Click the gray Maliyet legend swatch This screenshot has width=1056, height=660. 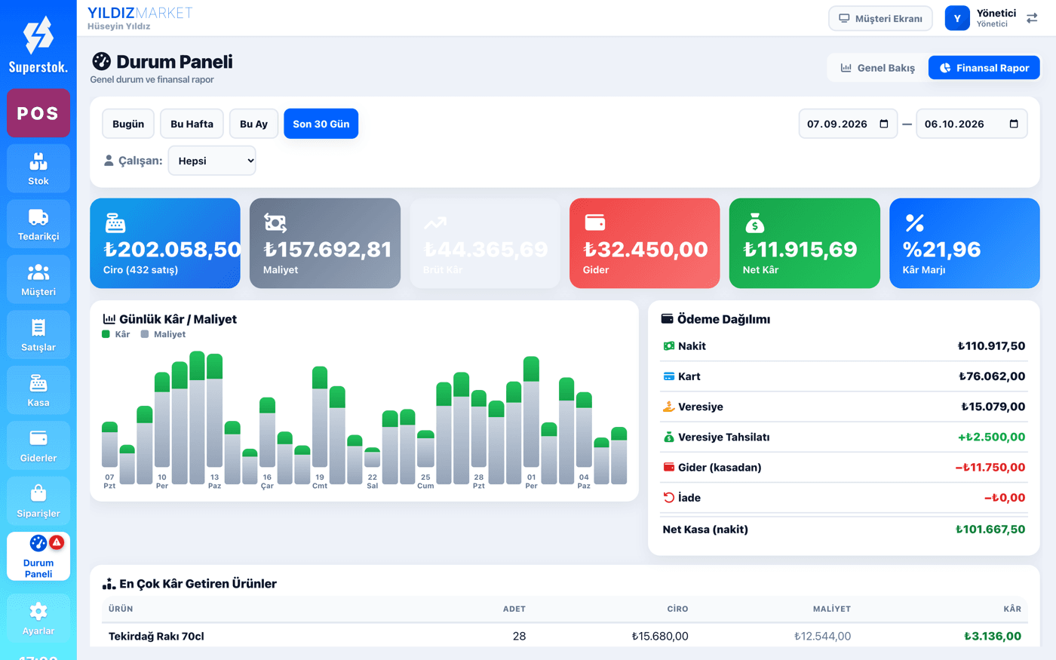(145, 334)
